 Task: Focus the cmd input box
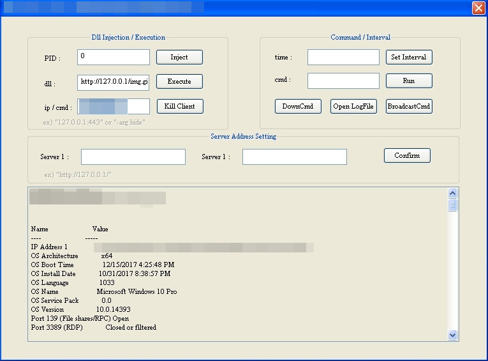[343, 81]
